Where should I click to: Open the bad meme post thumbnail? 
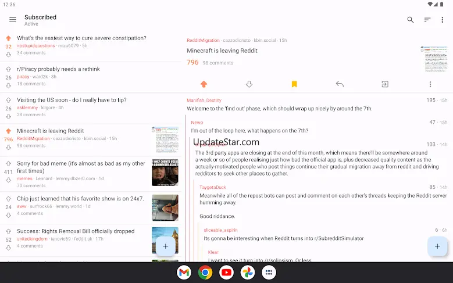point(165,173)
